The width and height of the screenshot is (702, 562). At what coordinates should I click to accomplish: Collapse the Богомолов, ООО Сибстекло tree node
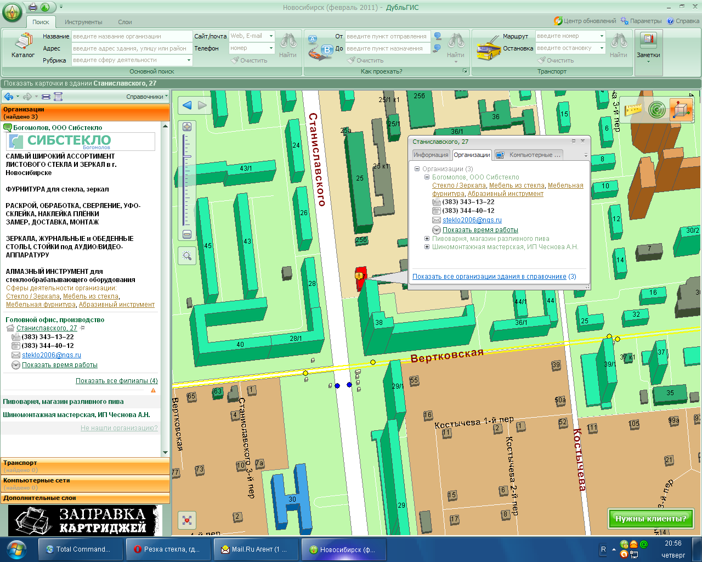tap(427, 177)
